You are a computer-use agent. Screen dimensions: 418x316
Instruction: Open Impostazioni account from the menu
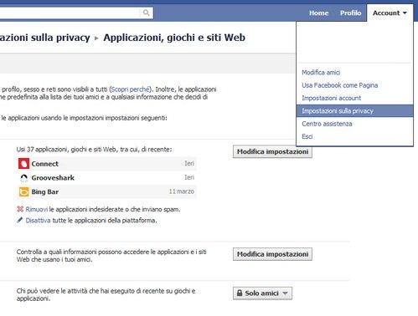(331, 98)
